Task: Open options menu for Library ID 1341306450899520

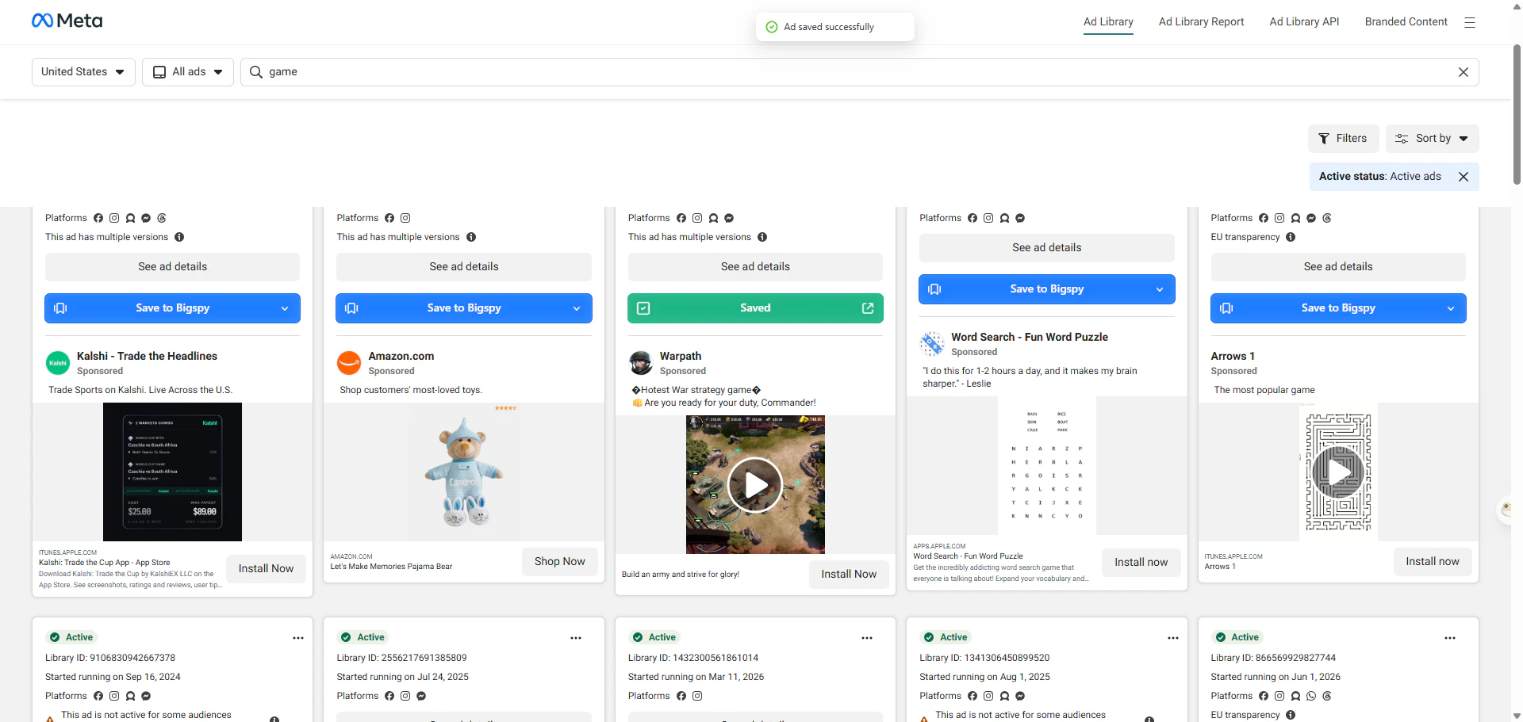Action: 1173,638
